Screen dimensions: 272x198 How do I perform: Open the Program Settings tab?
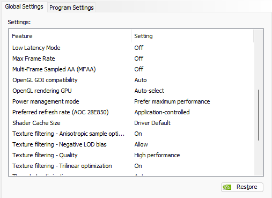click(x=71, y=8)
